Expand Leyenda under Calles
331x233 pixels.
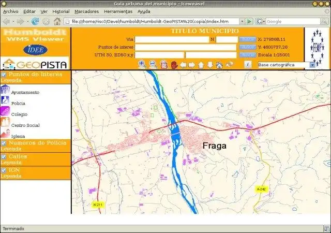pyautogui.click(x=11, y=163)
